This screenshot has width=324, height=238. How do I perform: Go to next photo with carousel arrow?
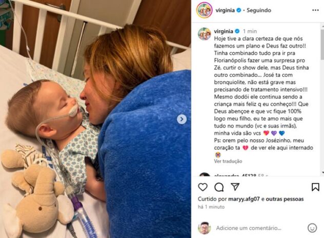click(181, 120)
